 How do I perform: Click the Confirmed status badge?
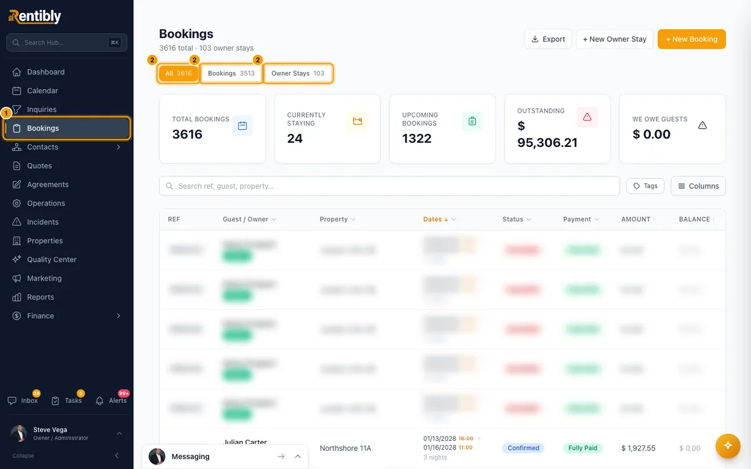pyautogui.click(x=523, y=448)
